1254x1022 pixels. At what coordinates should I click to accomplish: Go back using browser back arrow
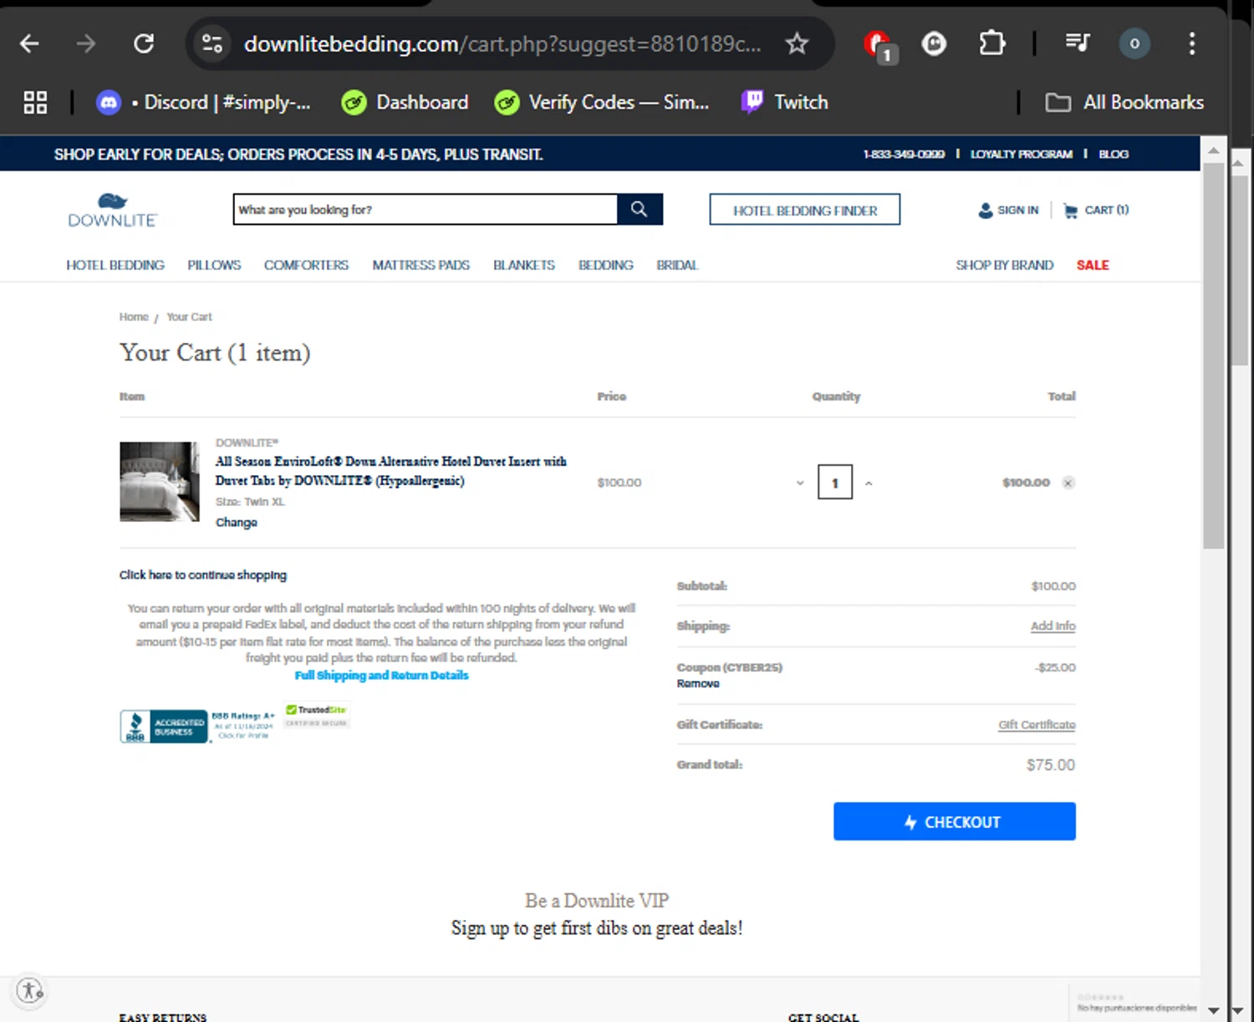[x=29, y=43]
